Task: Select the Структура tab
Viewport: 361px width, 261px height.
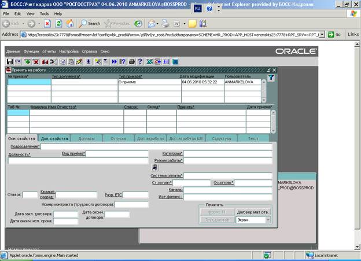Action: click(221, 138)
